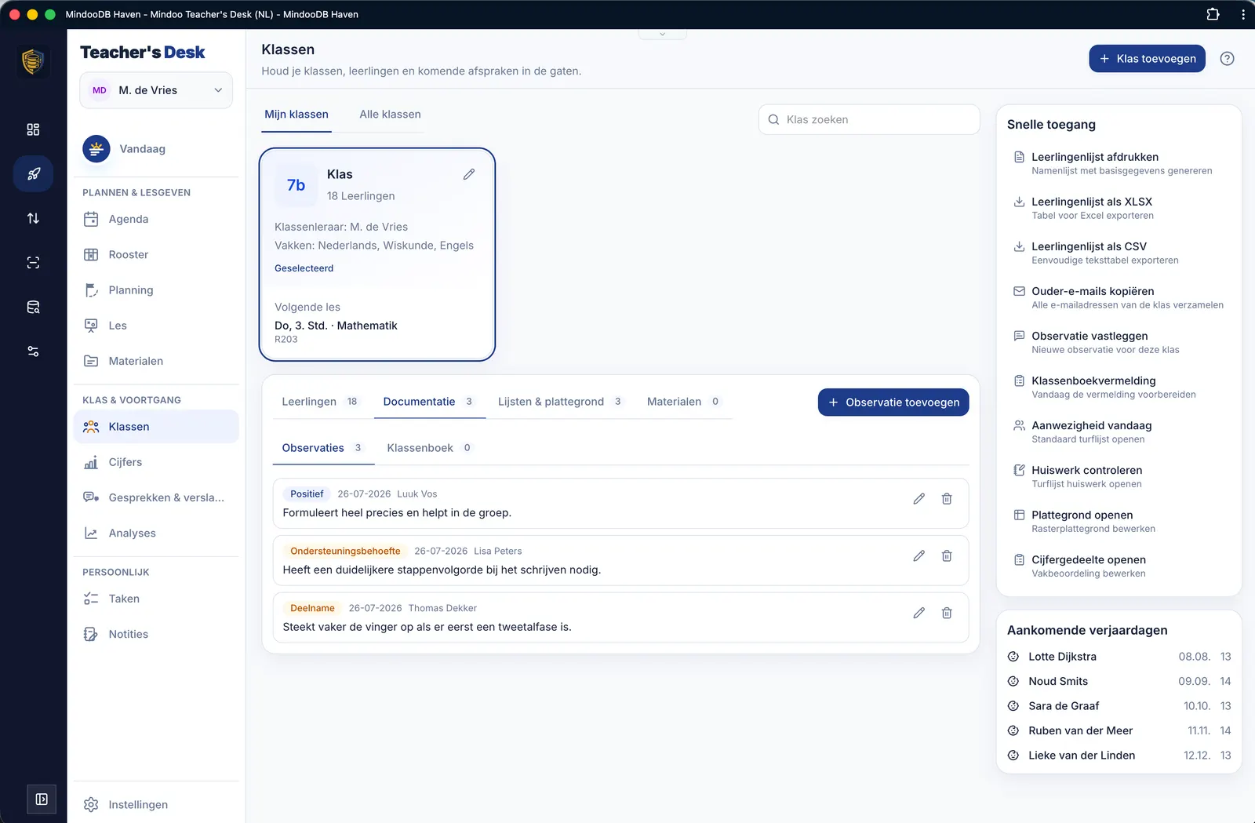The image size is (1255, 823).
Task: Open Materialen in the sidebar
Action: pyautogui.click(x=156, y=361)
